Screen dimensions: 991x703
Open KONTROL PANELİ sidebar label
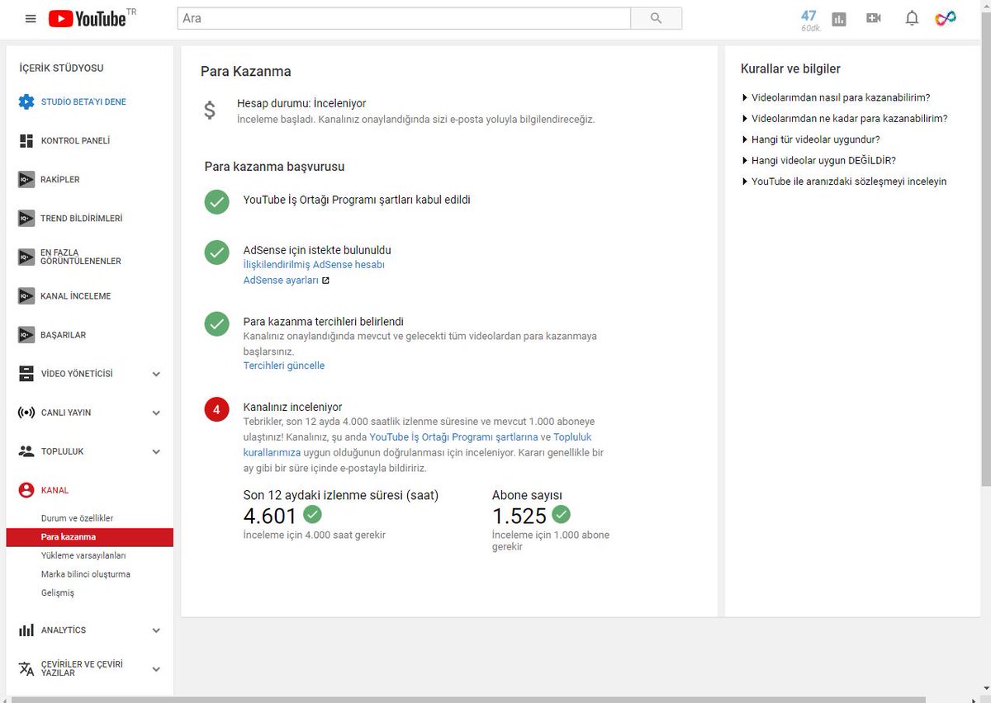[x=75, y=140]
